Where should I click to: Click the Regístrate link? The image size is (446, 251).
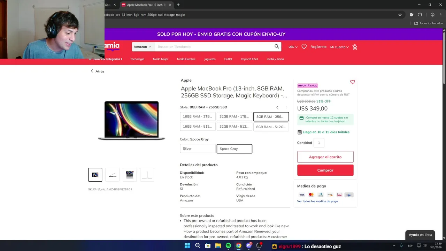coord(318,47)
